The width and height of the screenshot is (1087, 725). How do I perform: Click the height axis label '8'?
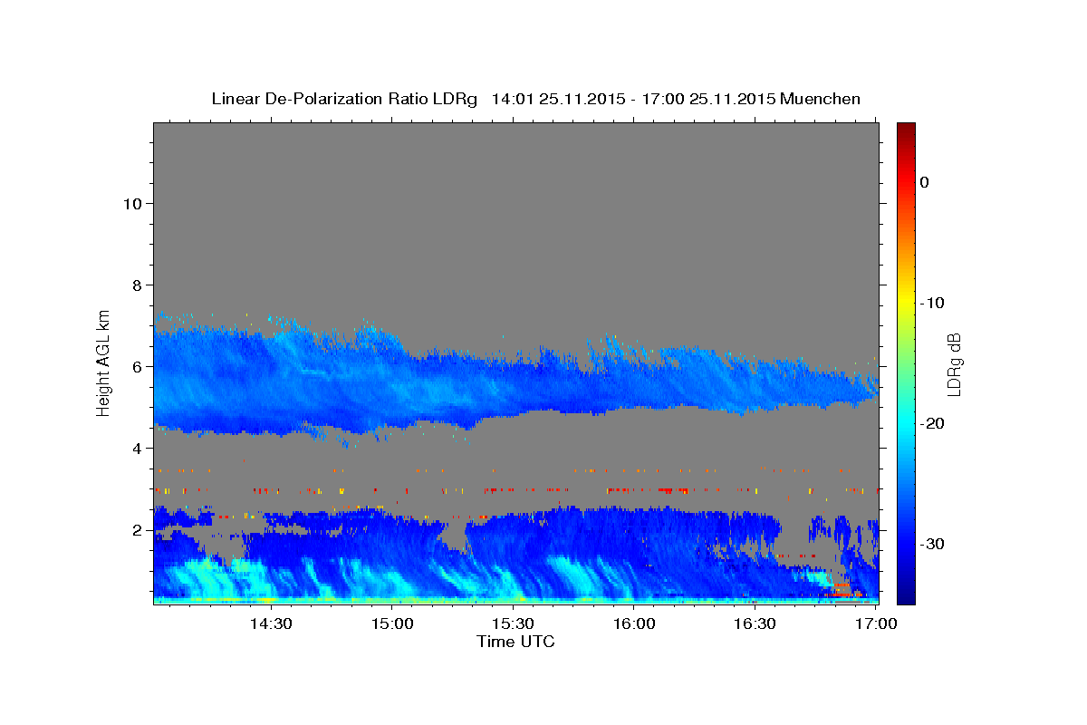coord(137,285)
